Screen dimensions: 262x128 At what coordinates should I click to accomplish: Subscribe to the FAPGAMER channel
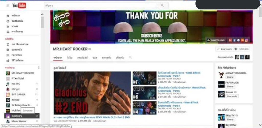tap(230, 86)
